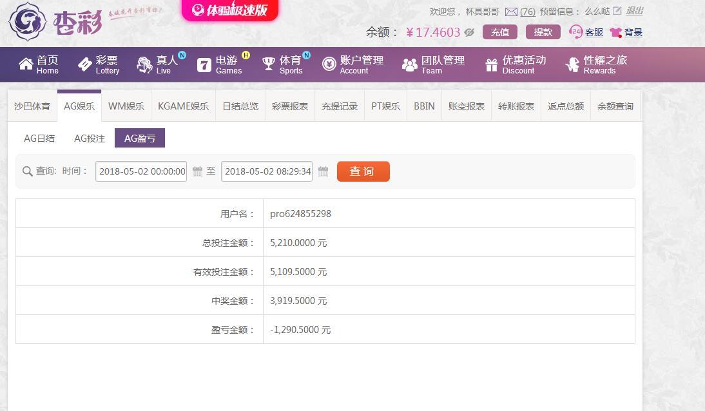
Task: Open calendar picker for end time
Action: click(323, 171)
